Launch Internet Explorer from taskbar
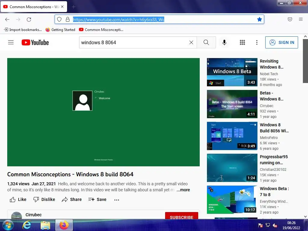 pos(27,225)
